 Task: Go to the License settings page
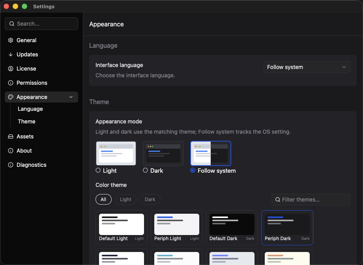pos(41,69)
